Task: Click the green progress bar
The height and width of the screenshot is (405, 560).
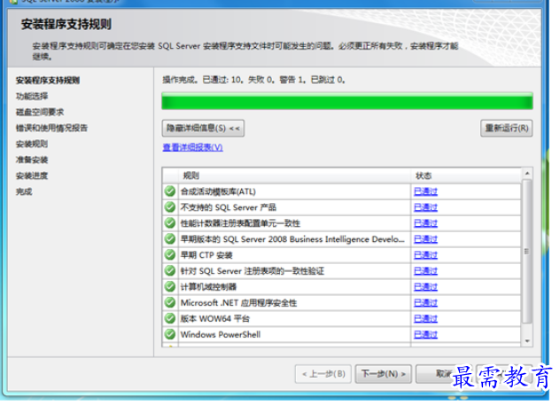Action: click(347, 101)
